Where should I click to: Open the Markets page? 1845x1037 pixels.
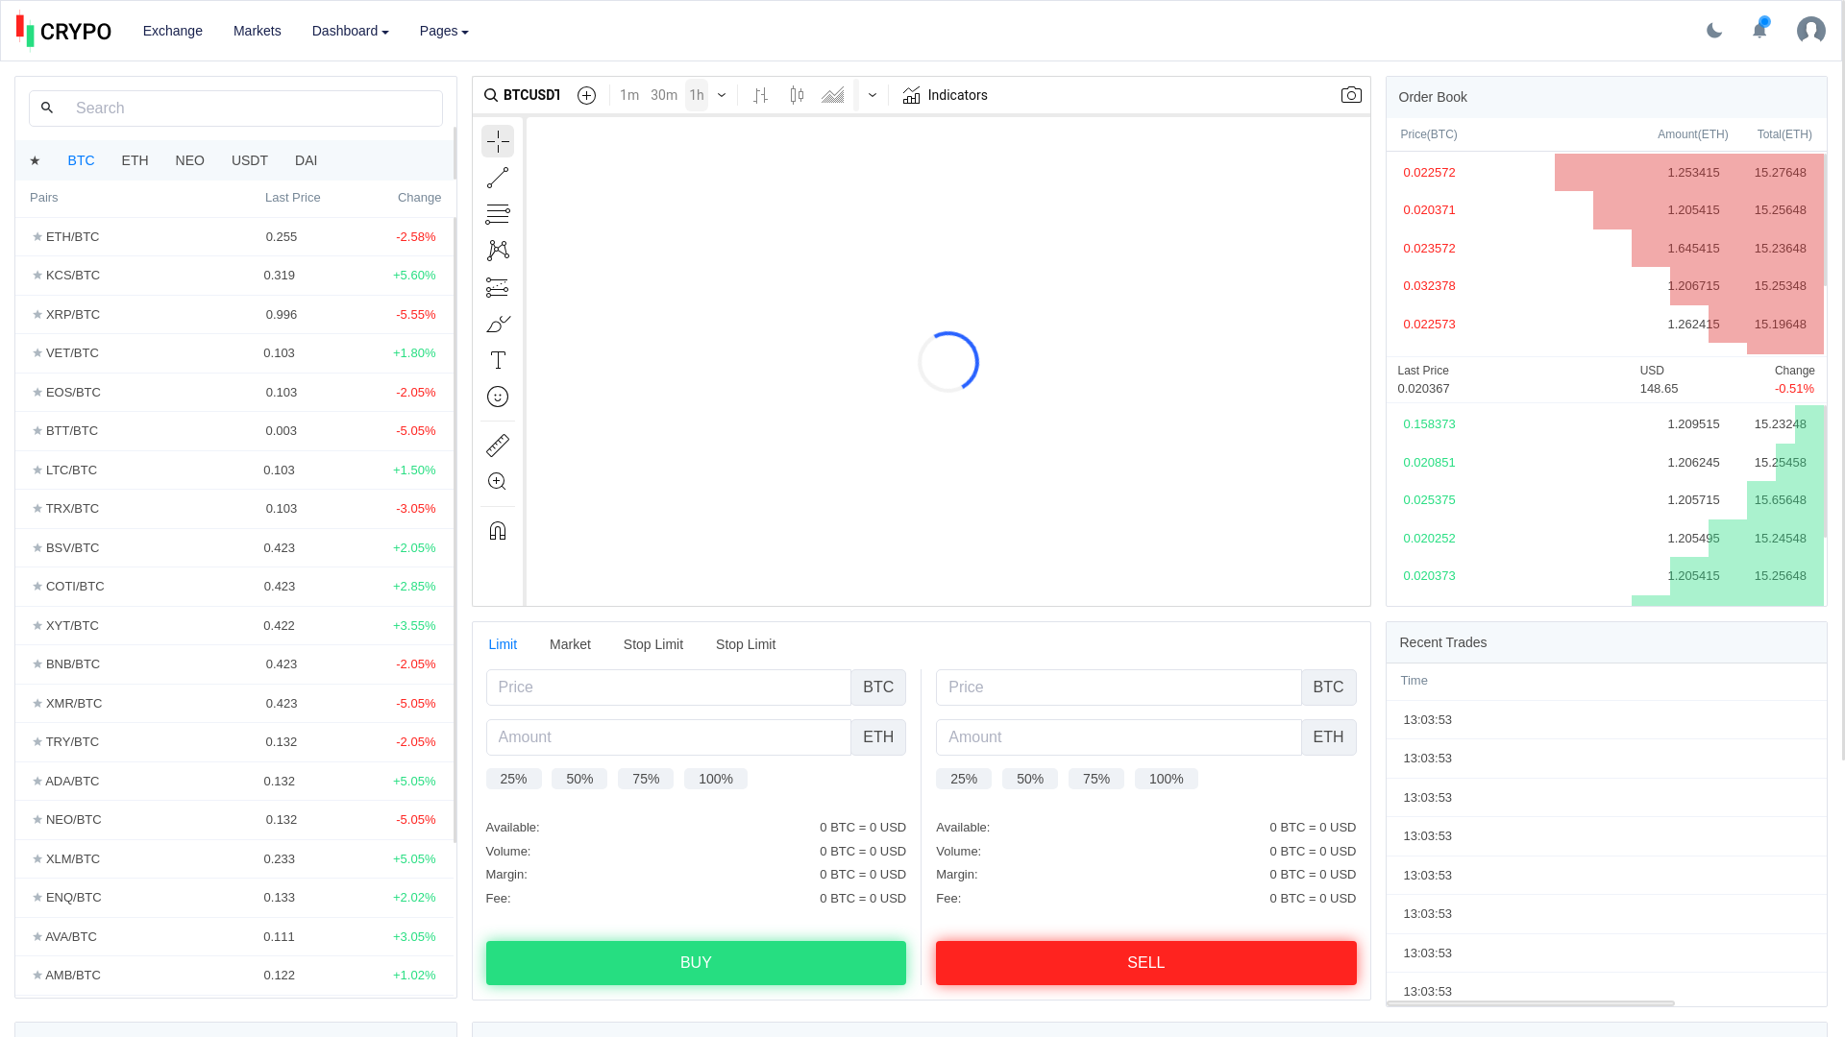click(258, 31)
